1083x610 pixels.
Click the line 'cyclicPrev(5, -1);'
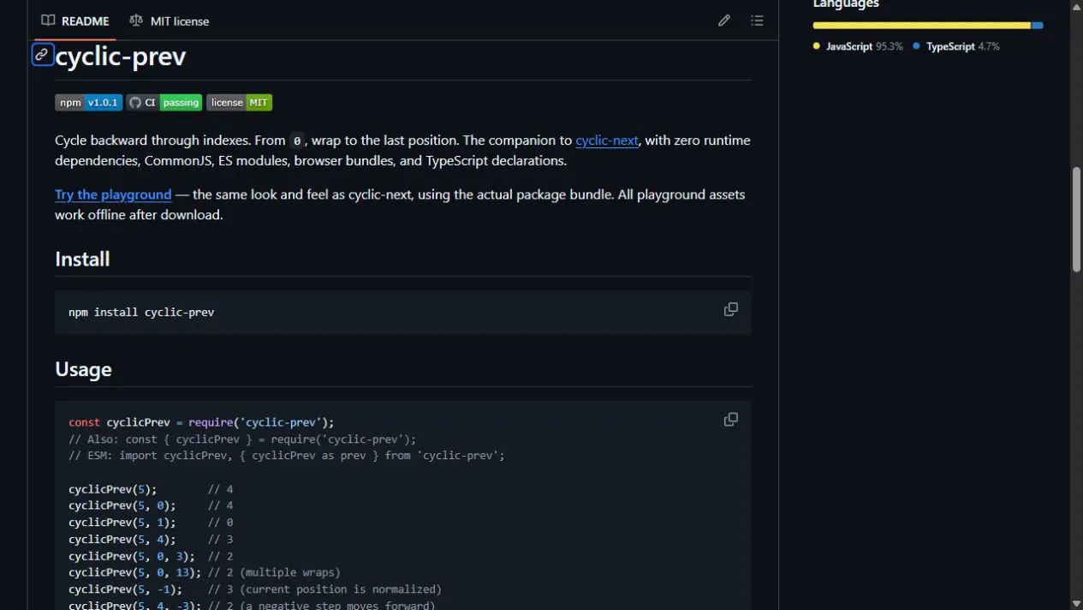pyautogui.click(x=125, y=589)
